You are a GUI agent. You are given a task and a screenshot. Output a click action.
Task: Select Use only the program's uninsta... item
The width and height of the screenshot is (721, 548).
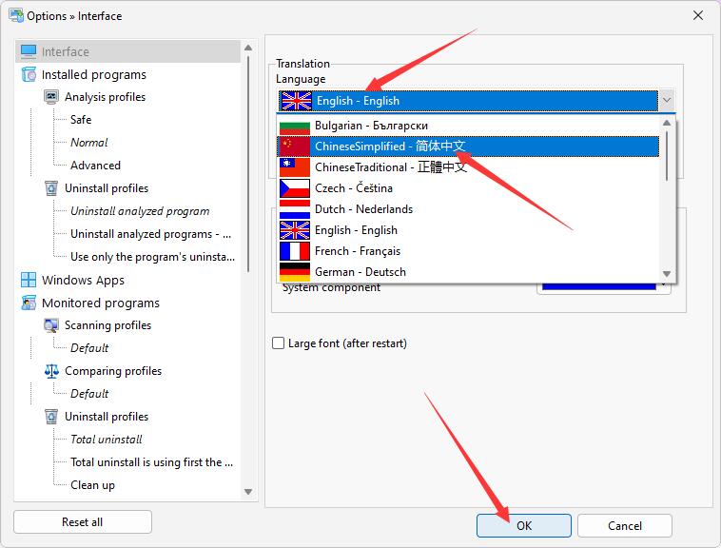[152, 257]
